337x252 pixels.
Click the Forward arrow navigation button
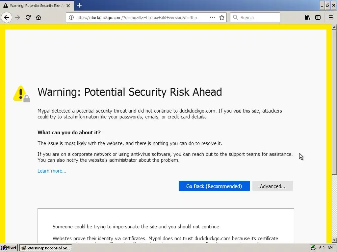point(17,17)
